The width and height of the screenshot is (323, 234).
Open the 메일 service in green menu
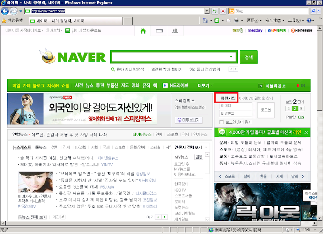click(x=16, y=85)
